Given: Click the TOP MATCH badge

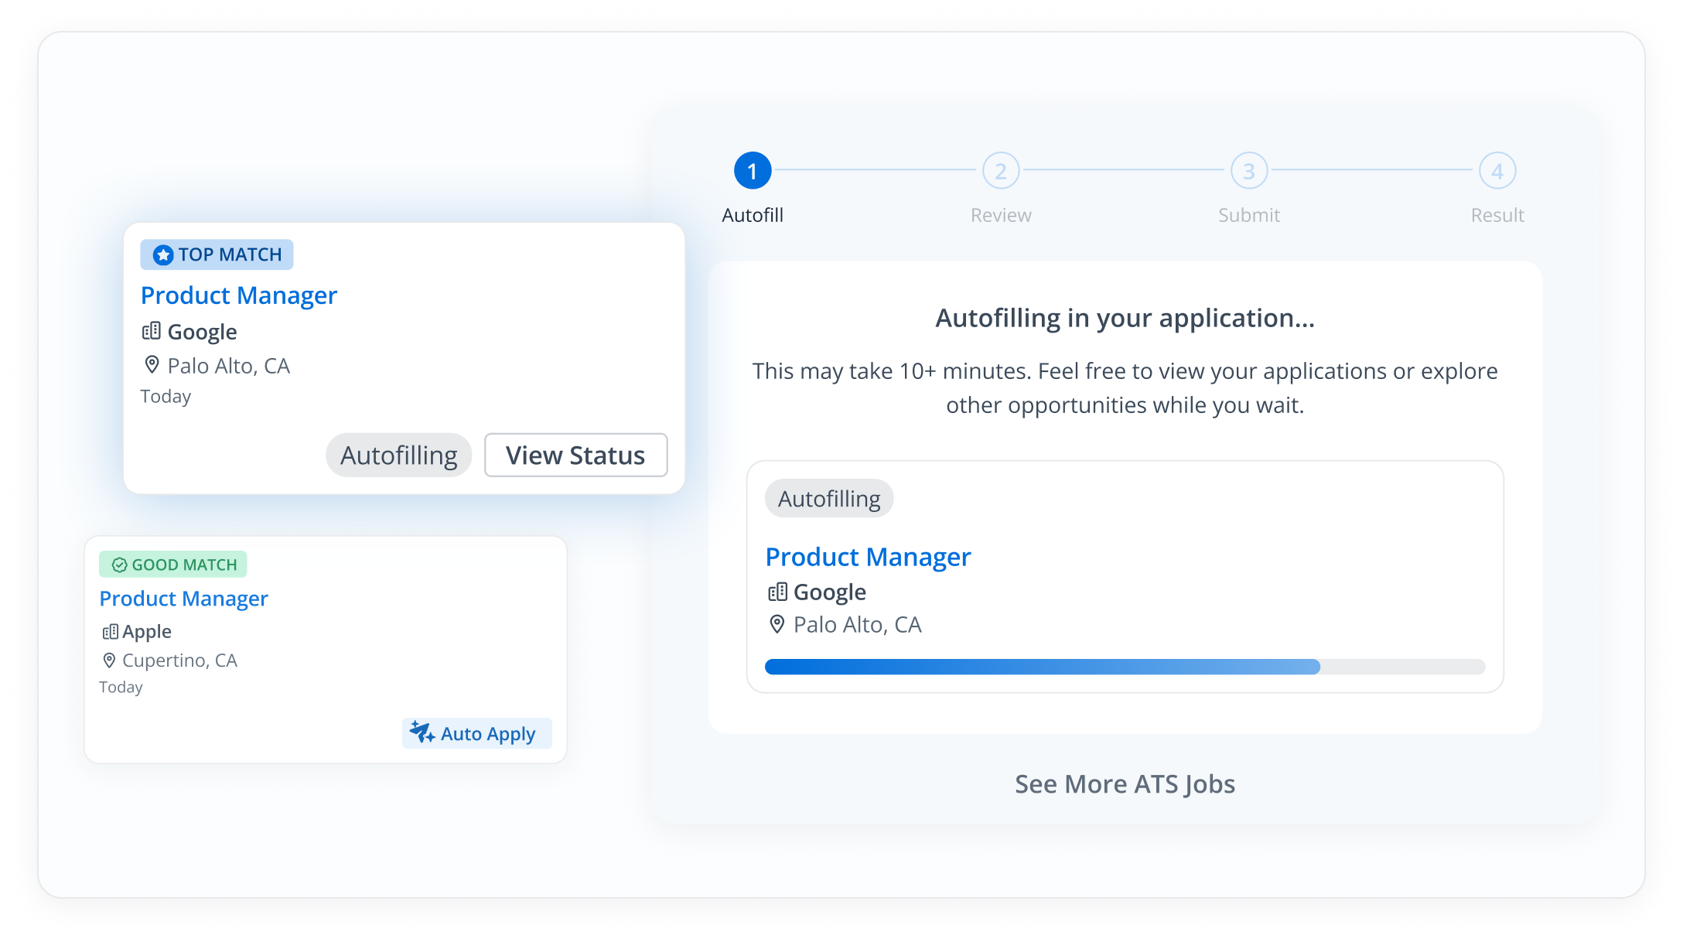Looking at the screenshot, I should point(217,254).
